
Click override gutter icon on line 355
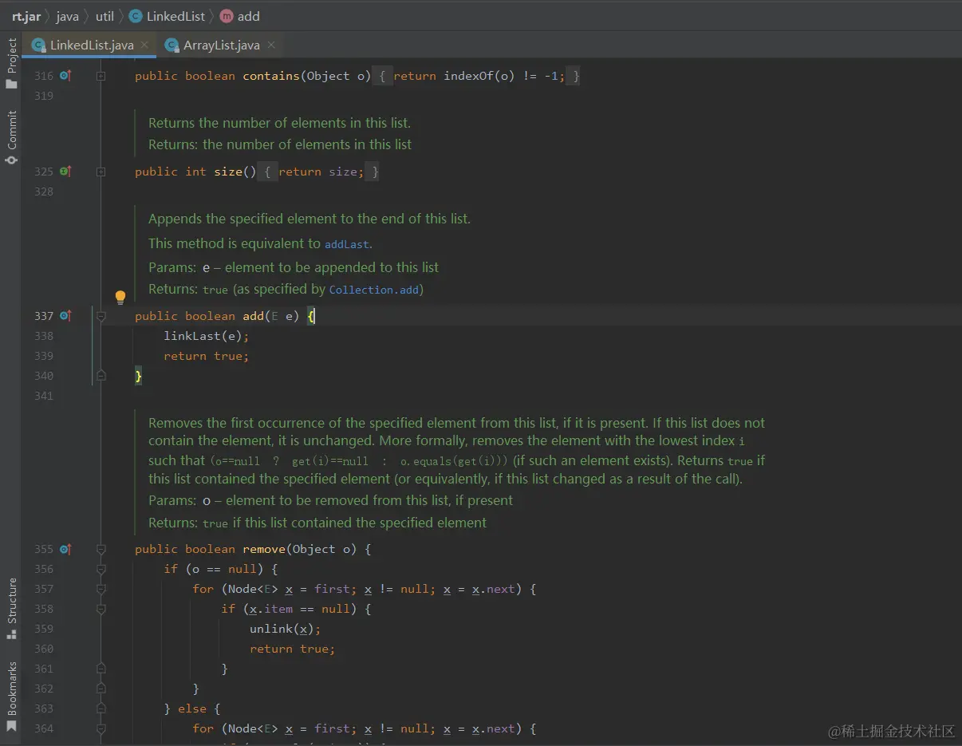[65, 549]
